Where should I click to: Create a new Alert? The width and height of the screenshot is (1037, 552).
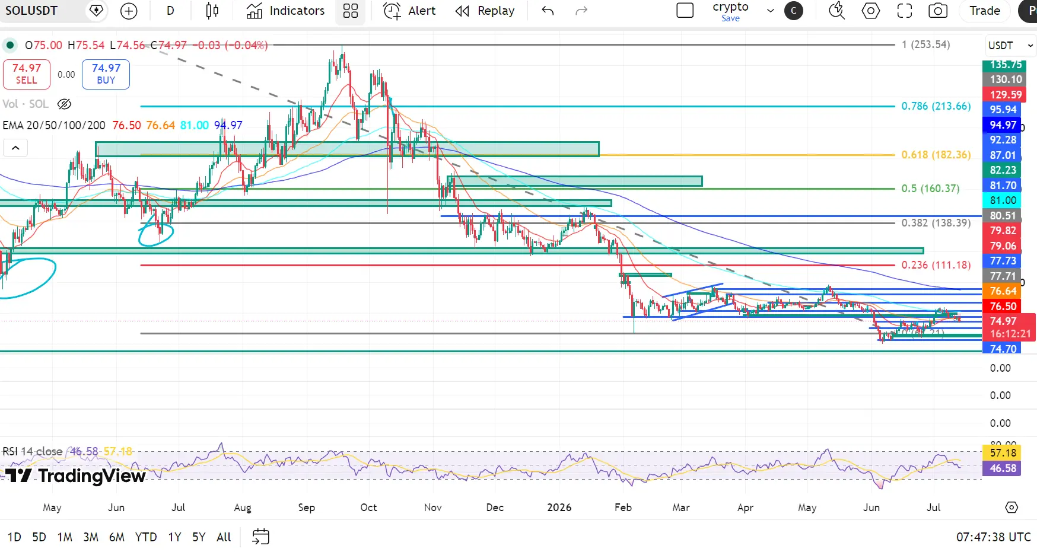[x=409, y=11]
